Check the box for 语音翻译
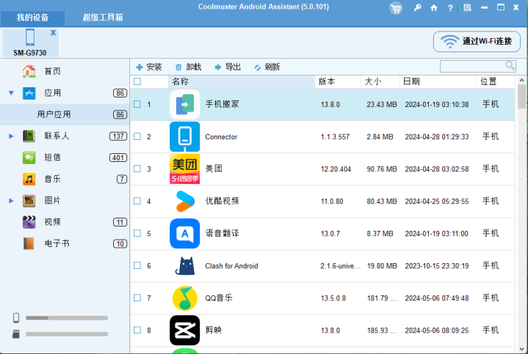The width and height of the screenshot is (528, 354). click(x=137, y=233)
